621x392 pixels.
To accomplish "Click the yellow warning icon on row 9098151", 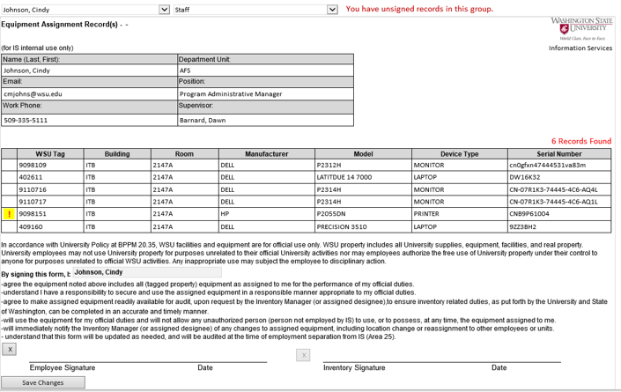I will coord(9,214).
